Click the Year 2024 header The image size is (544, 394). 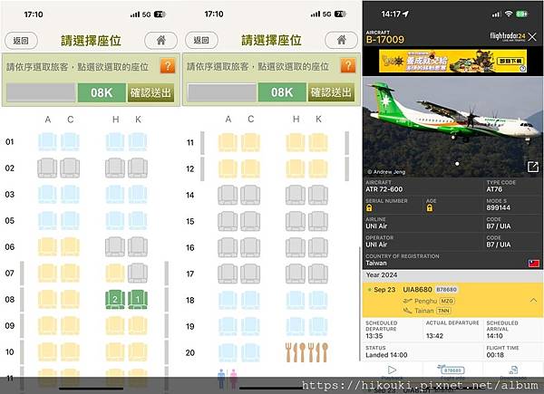tap(382, 274)
